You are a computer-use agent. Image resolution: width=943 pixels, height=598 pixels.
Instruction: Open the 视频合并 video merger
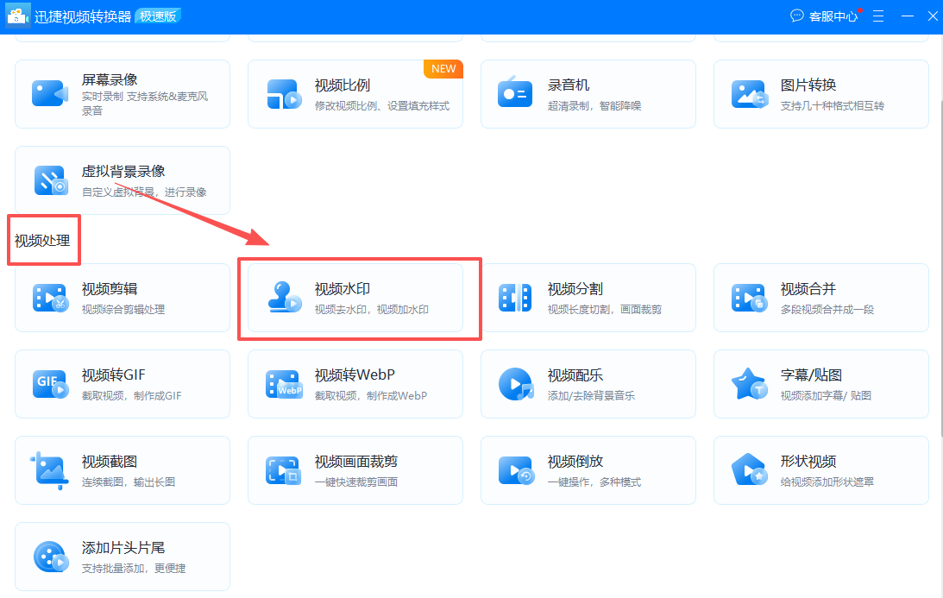point(820,297)
